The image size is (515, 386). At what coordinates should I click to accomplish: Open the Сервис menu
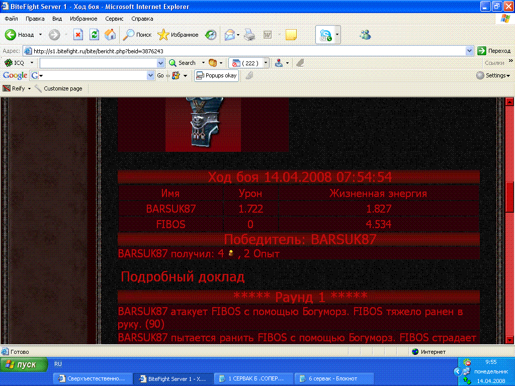click(x=114, y=19)
